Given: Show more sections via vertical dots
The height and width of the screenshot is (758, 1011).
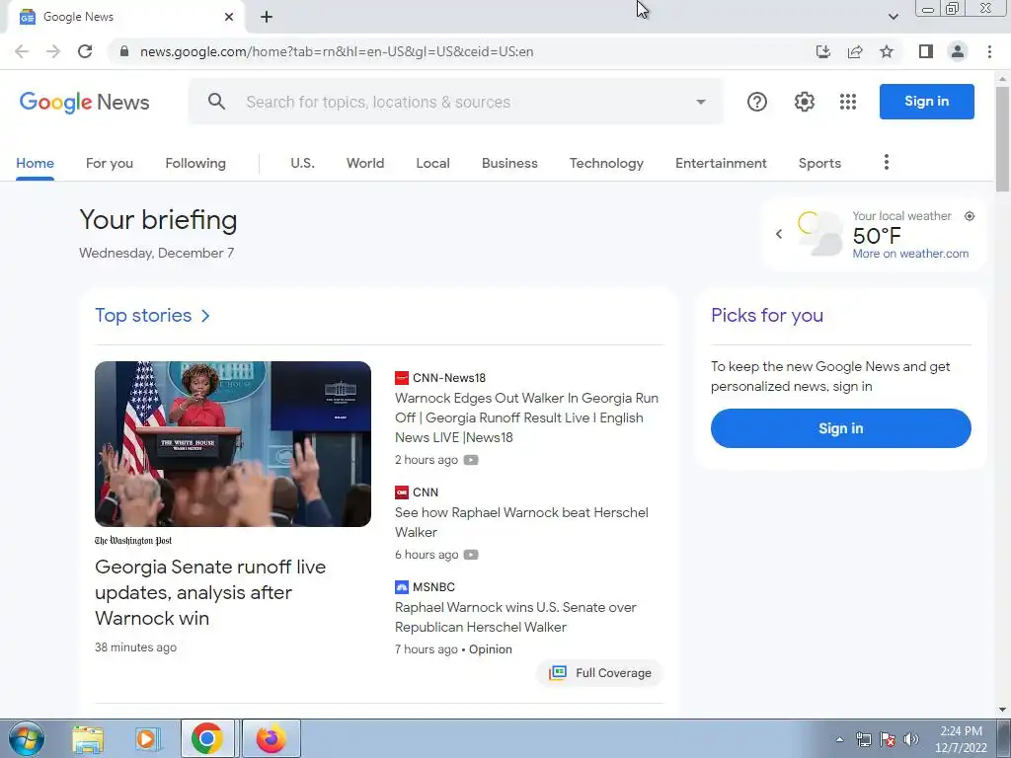Looking at the screenshot, I should click(886, 162).
